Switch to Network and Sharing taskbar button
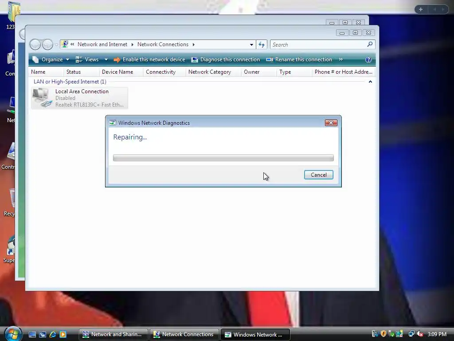 pyautogui.click(x=113, y=334)
